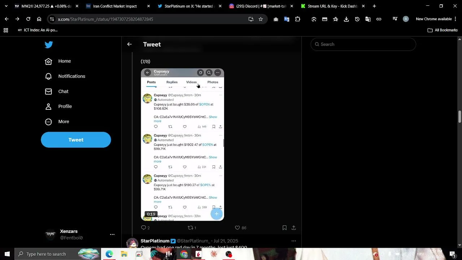The width and height of the screenshot is (462, 260).
Task: Bookmark this page with the star icon
Action: [261, 19]
